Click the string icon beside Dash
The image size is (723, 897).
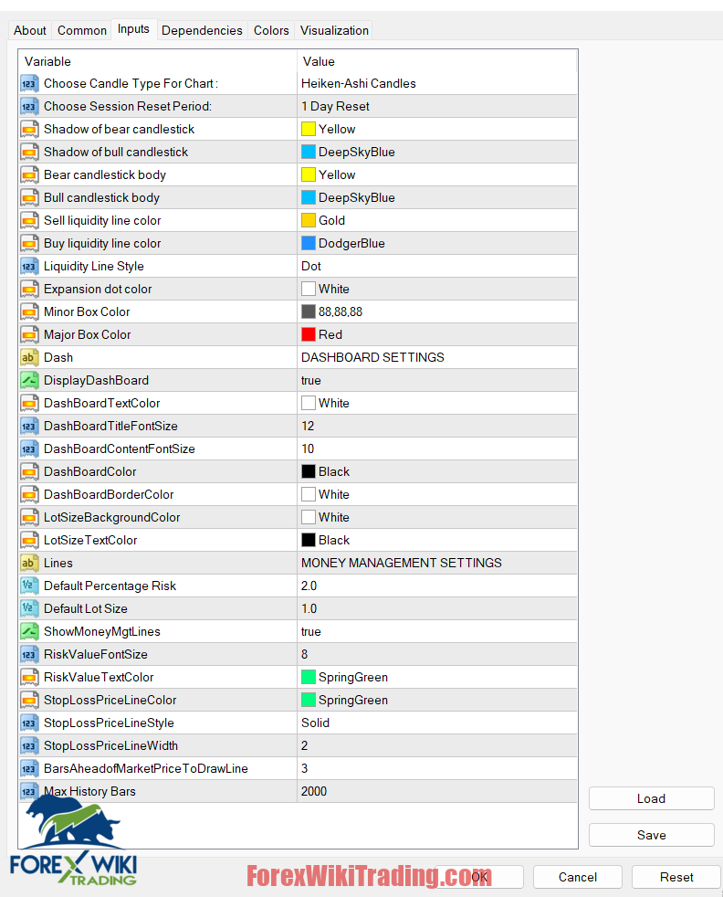click(29, 357)
